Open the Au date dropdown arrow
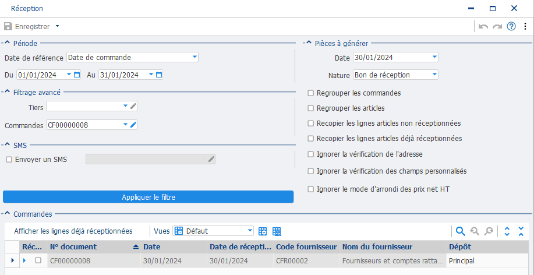Image resolution: width=534 pixels, height=275 pixels. tap(151, 75)
